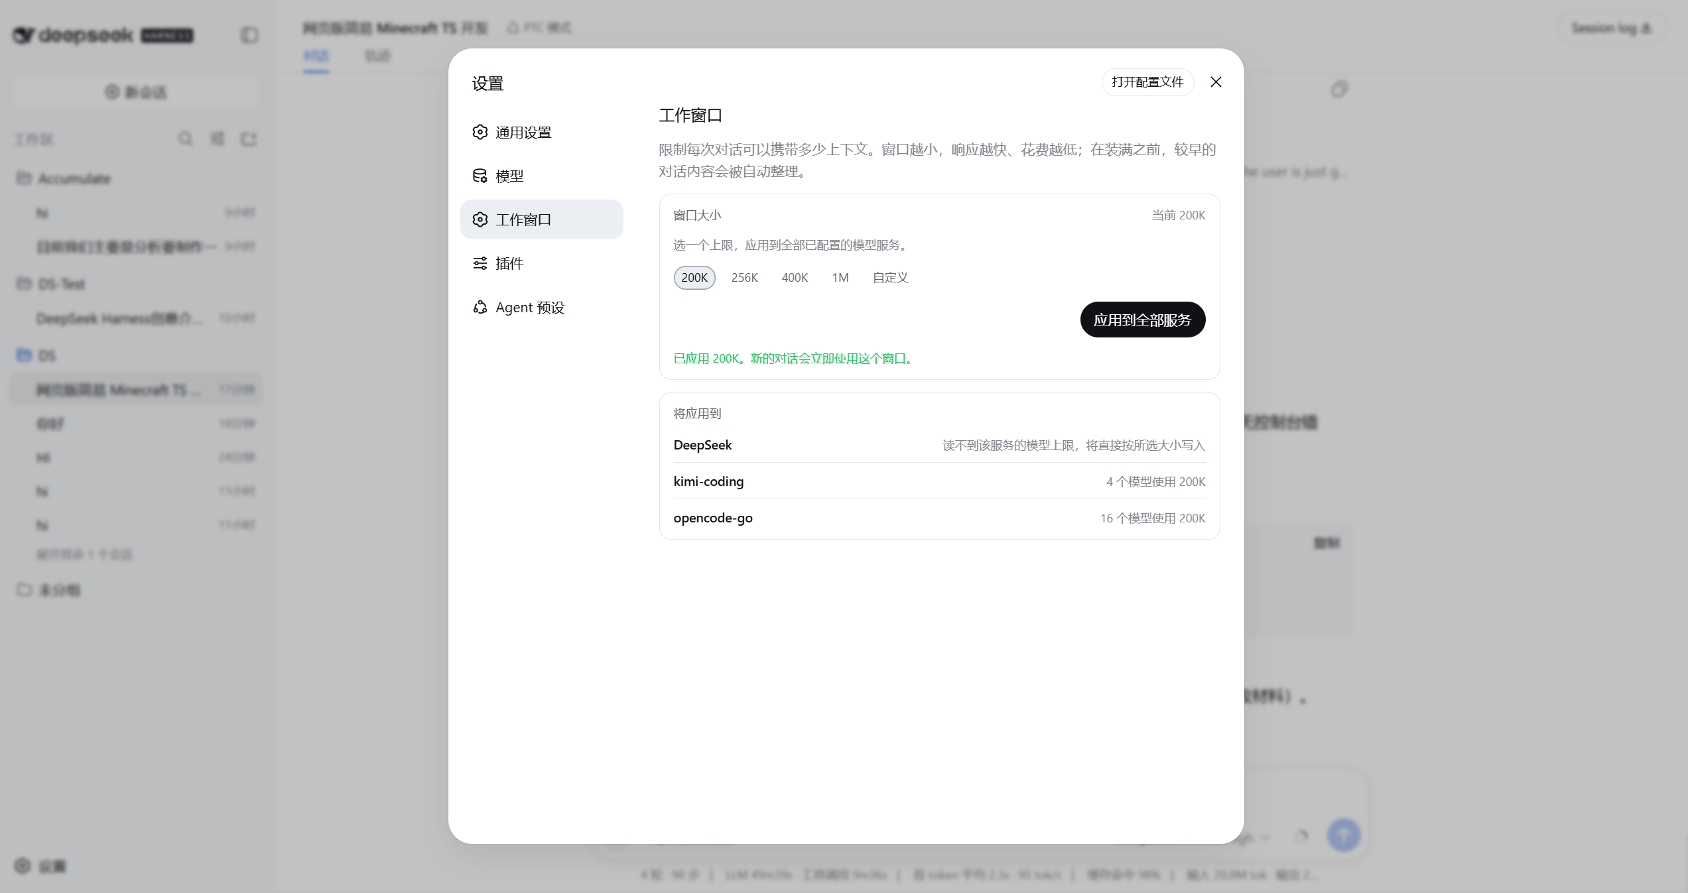Click the blue send arrow button
The width and height of the screenshot is (1688, 893).
point(1344,835)
